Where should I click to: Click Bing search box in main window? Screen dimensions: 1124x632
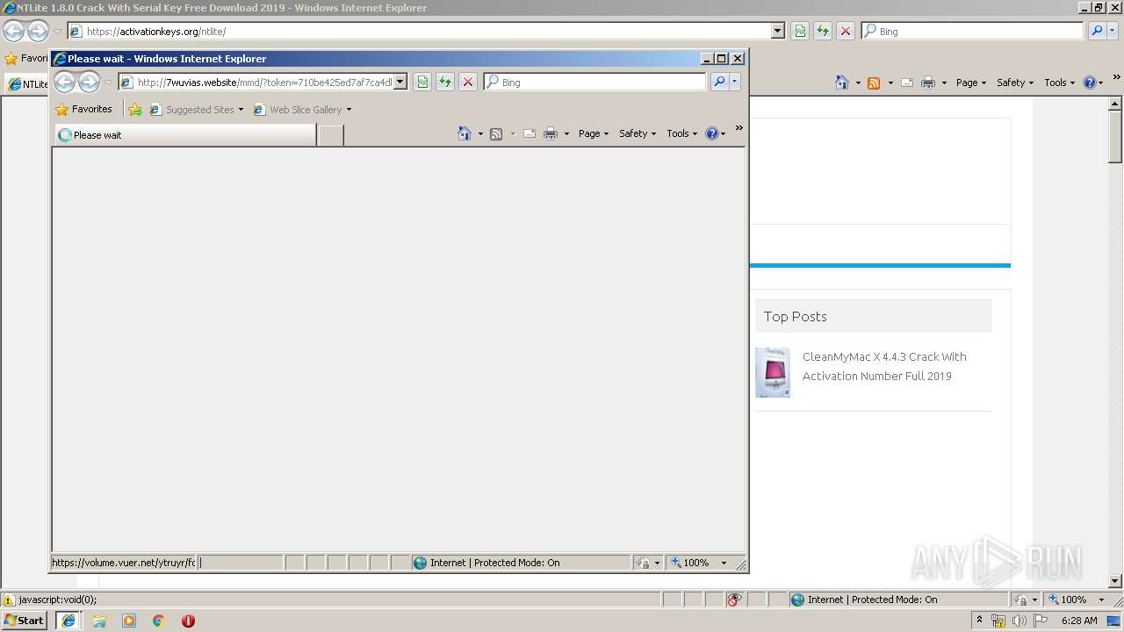tap(973, 31)
